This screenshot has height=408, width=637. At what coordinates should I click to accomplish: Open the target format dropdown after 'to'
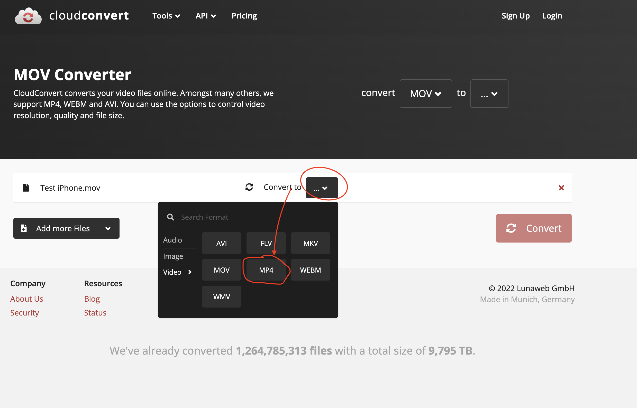click(x=489, y=94)
